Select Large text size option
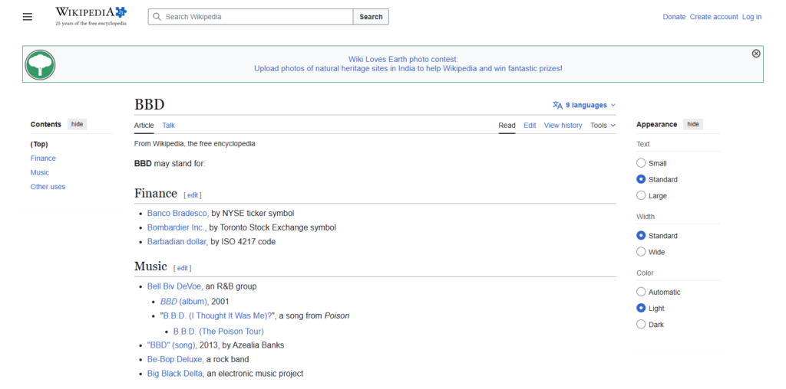Screen dimensions: 786x389 pos(641,195)
